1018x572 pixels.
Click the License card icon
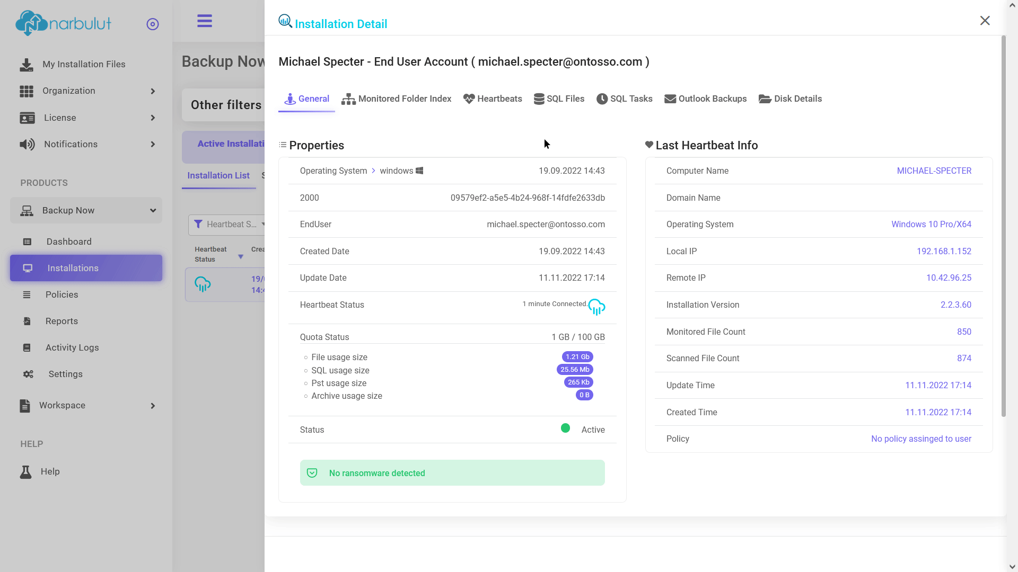[x=27, y=118]
